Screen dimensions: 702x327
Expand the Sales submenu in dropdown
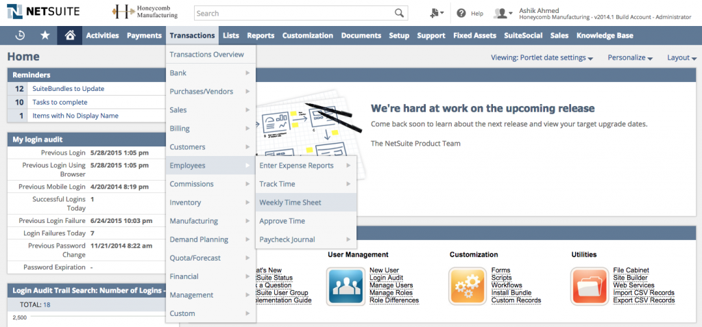(211, 110)
